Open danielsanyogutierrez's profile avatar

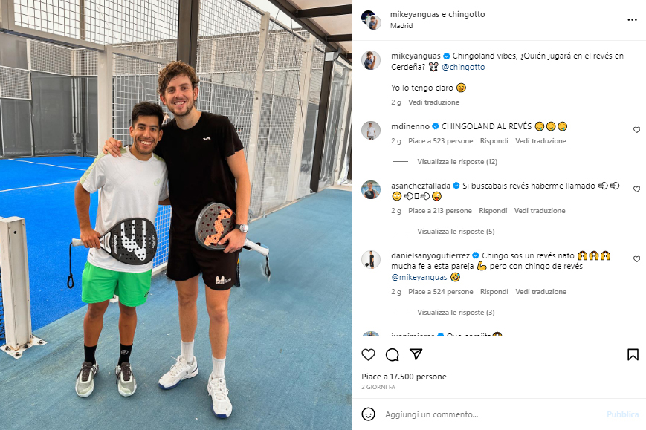371,260
